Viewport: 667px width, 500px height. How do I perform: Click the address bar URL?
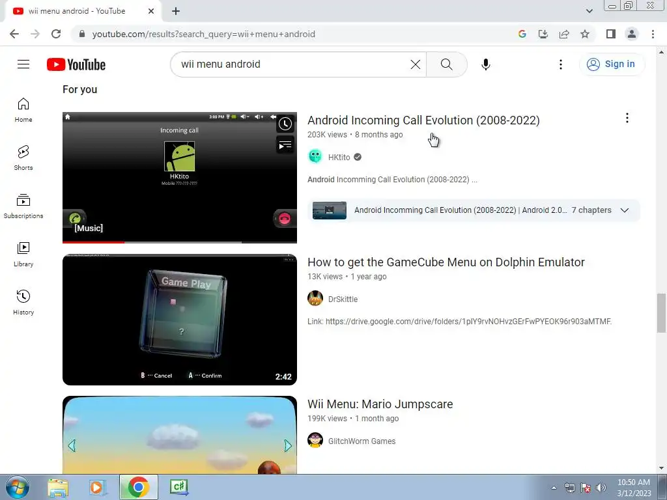pos(203,34)
